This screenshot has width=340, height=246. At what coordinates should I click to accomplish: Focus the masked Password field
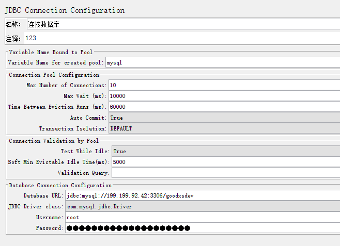coord(202,228)
